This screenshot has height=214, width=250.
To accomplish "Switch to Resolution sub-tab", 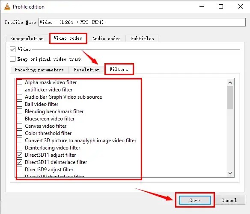I will click(x=87, y=70).
